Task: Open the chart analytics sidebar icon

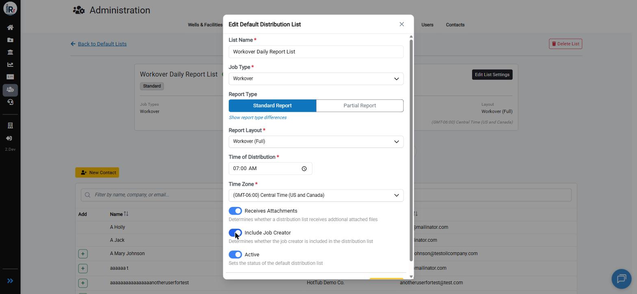Action: pos(10,65)
